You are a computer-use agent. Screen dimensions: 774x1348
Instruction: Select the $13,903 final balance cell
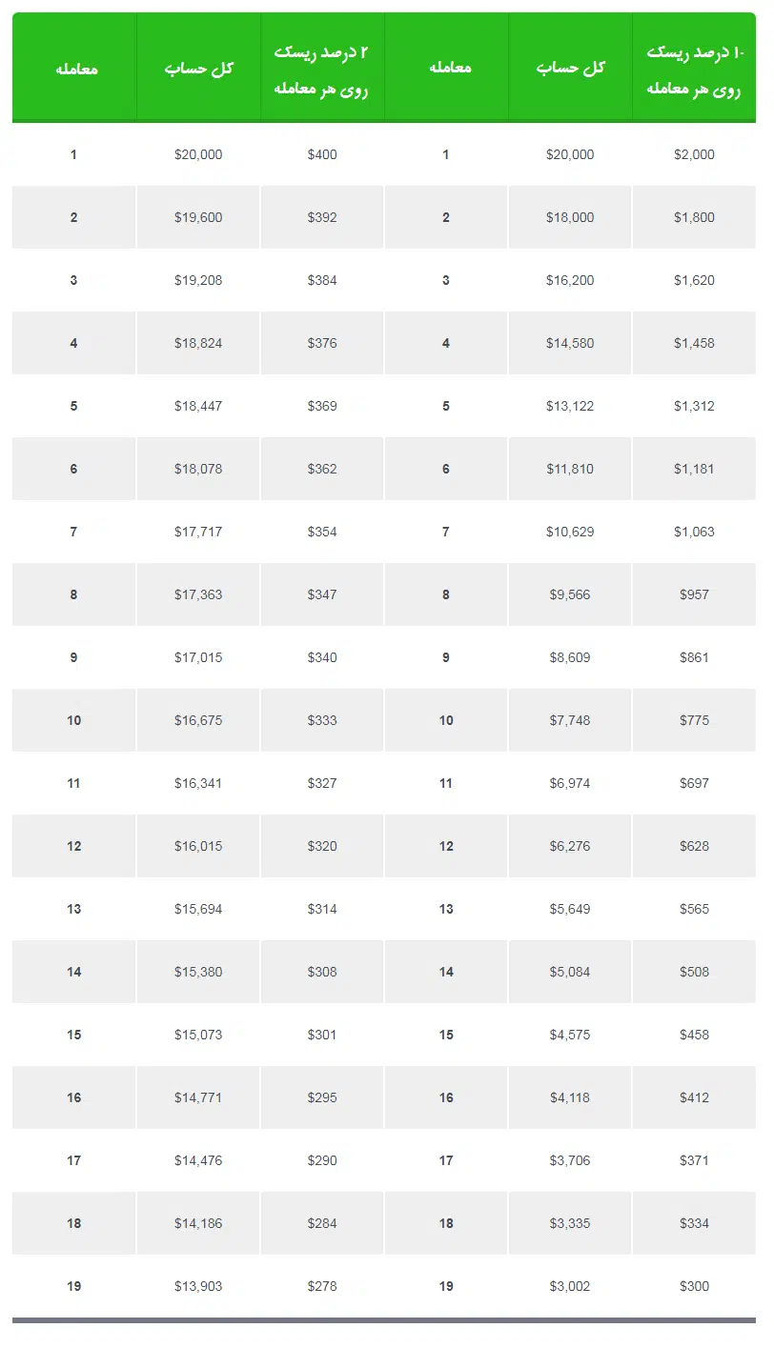tap(198, 1286)
